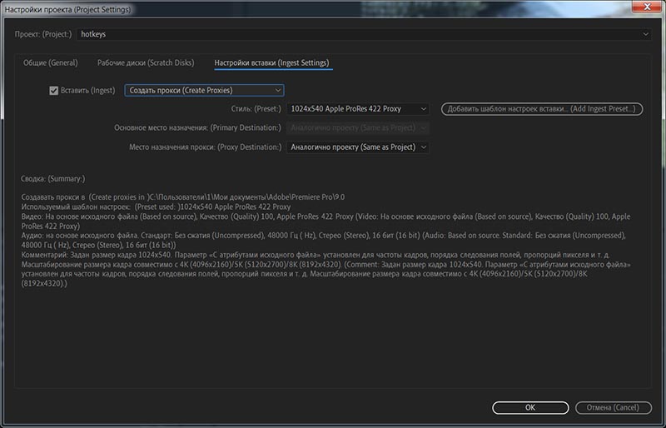
Task: Click the Сводка: (Summary:) heading
Action: click(x=52, y=178)
